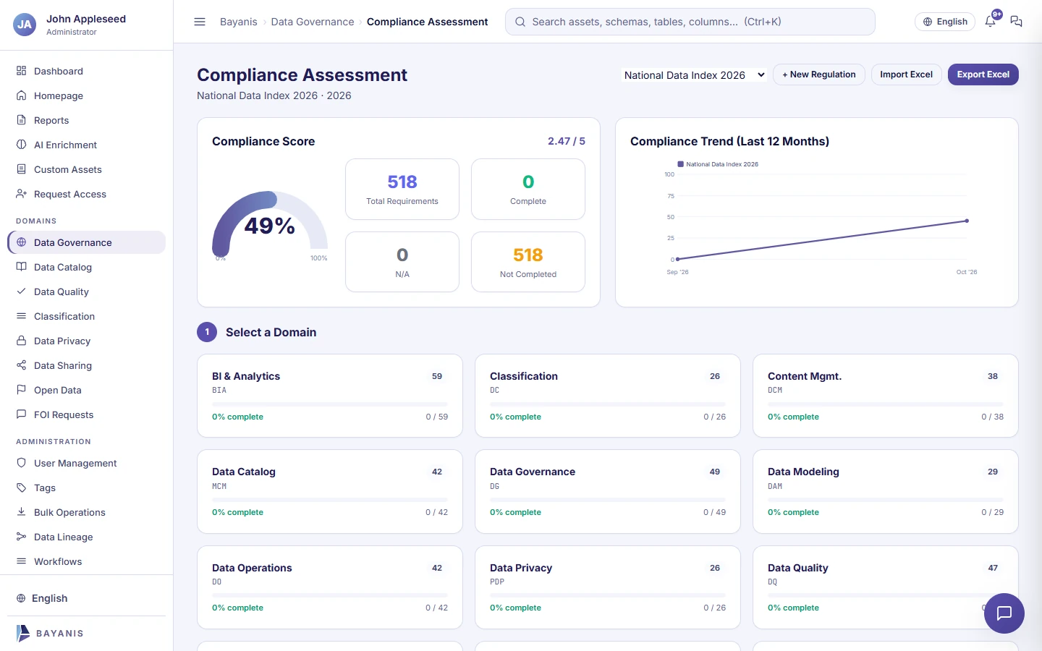
Task: Click the Data Lineage flow icon
Action: tap(22, 537)
